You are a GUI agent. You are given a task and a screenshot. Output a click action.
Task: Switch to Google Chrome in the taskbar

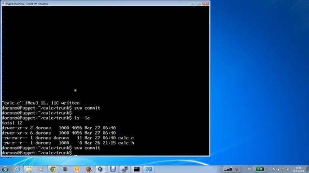pos(53,169)
